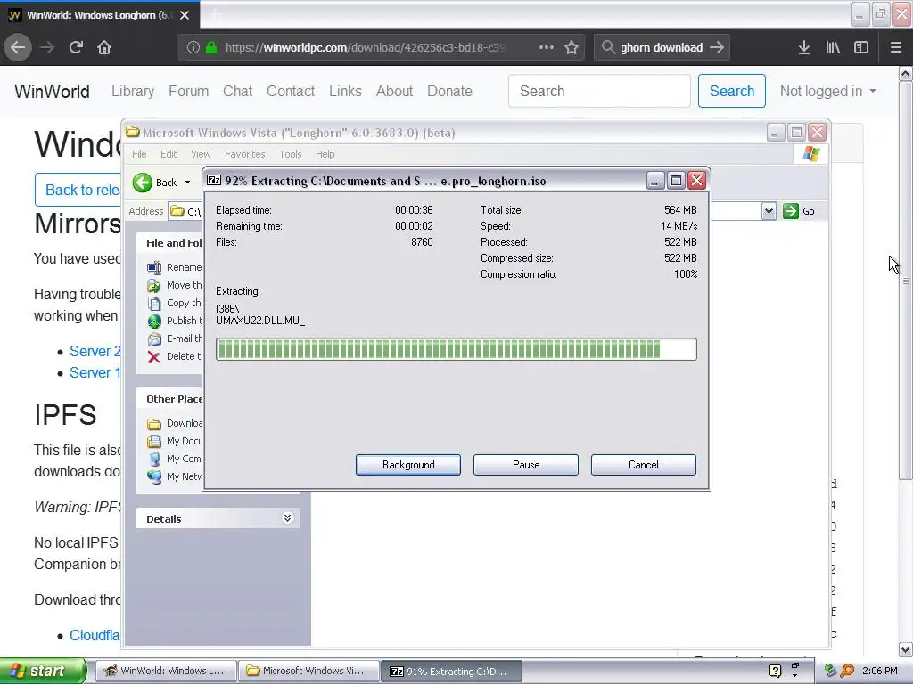The height and width of the screenshot is (684, 913).
Task: Open the Firefox home page
Action: click(x=104, y=47)
